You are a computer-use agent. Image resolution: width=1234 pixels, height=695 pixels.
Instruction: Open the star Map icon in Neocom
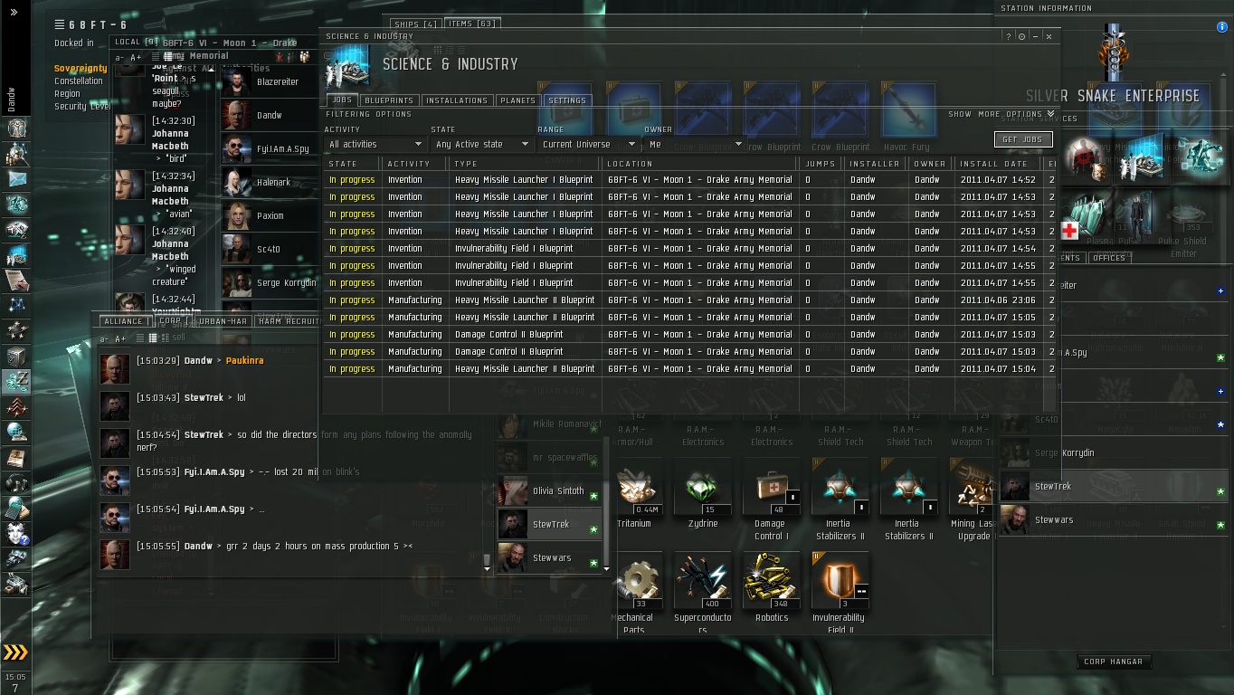16,306
